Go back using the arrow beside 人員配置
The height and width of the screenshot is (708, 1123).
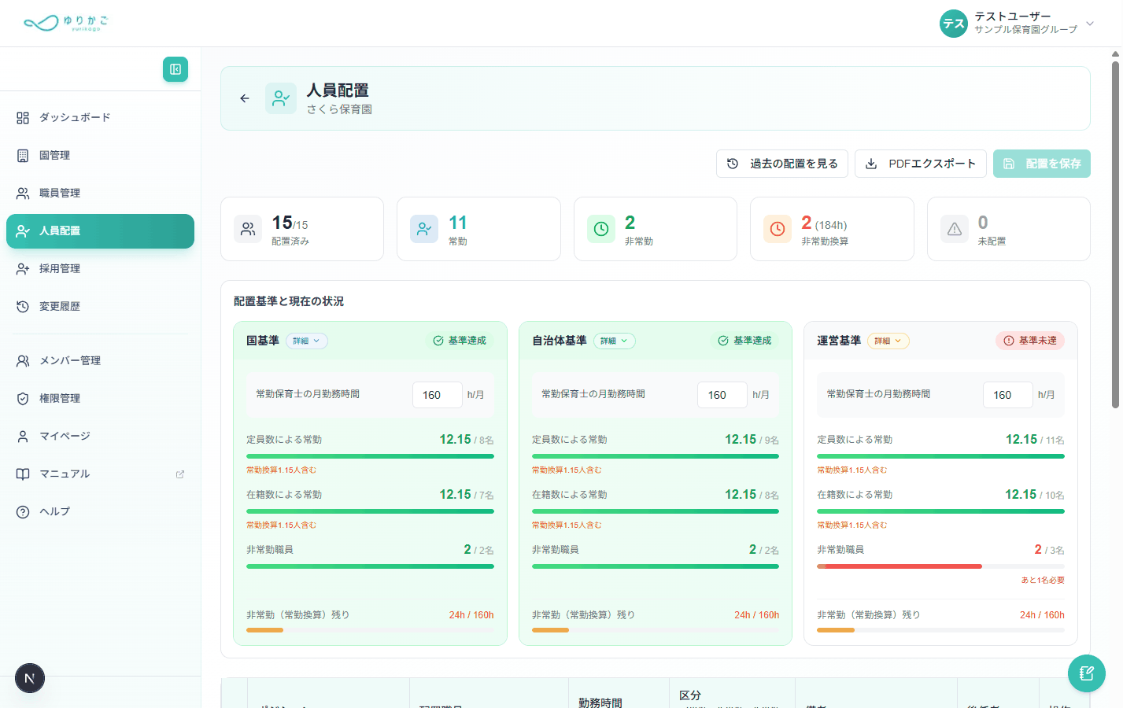point(245,98)
